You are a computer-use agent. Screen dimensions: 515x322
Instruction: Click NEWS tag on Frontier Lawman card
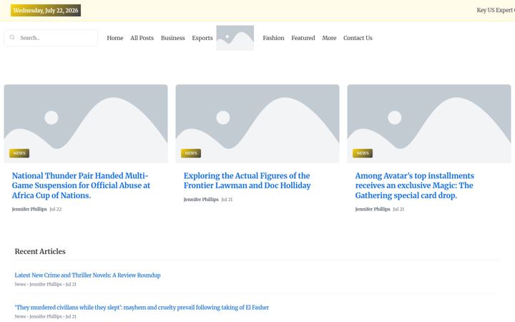click(x=191, y=153)
